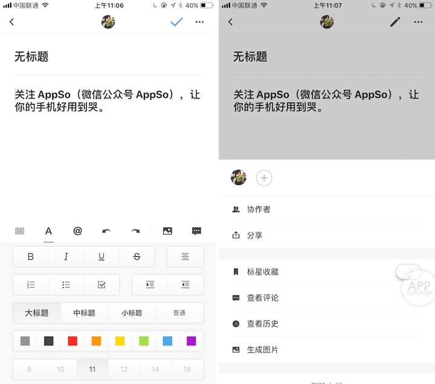The width and height of the screenshot is (435, 384).
Task: Pick the orange color swatch
Action: (x=96, y=341)
